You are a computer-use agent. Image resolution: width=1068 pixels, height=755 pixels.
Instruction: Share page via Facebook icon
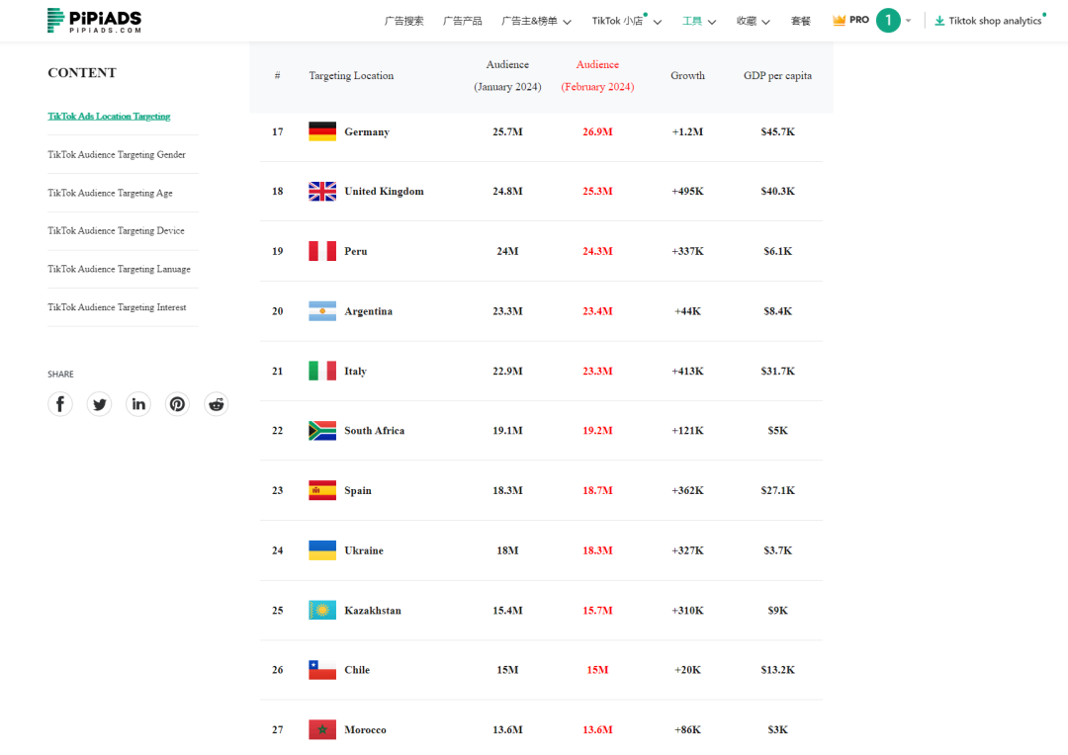tap(60, 404)
